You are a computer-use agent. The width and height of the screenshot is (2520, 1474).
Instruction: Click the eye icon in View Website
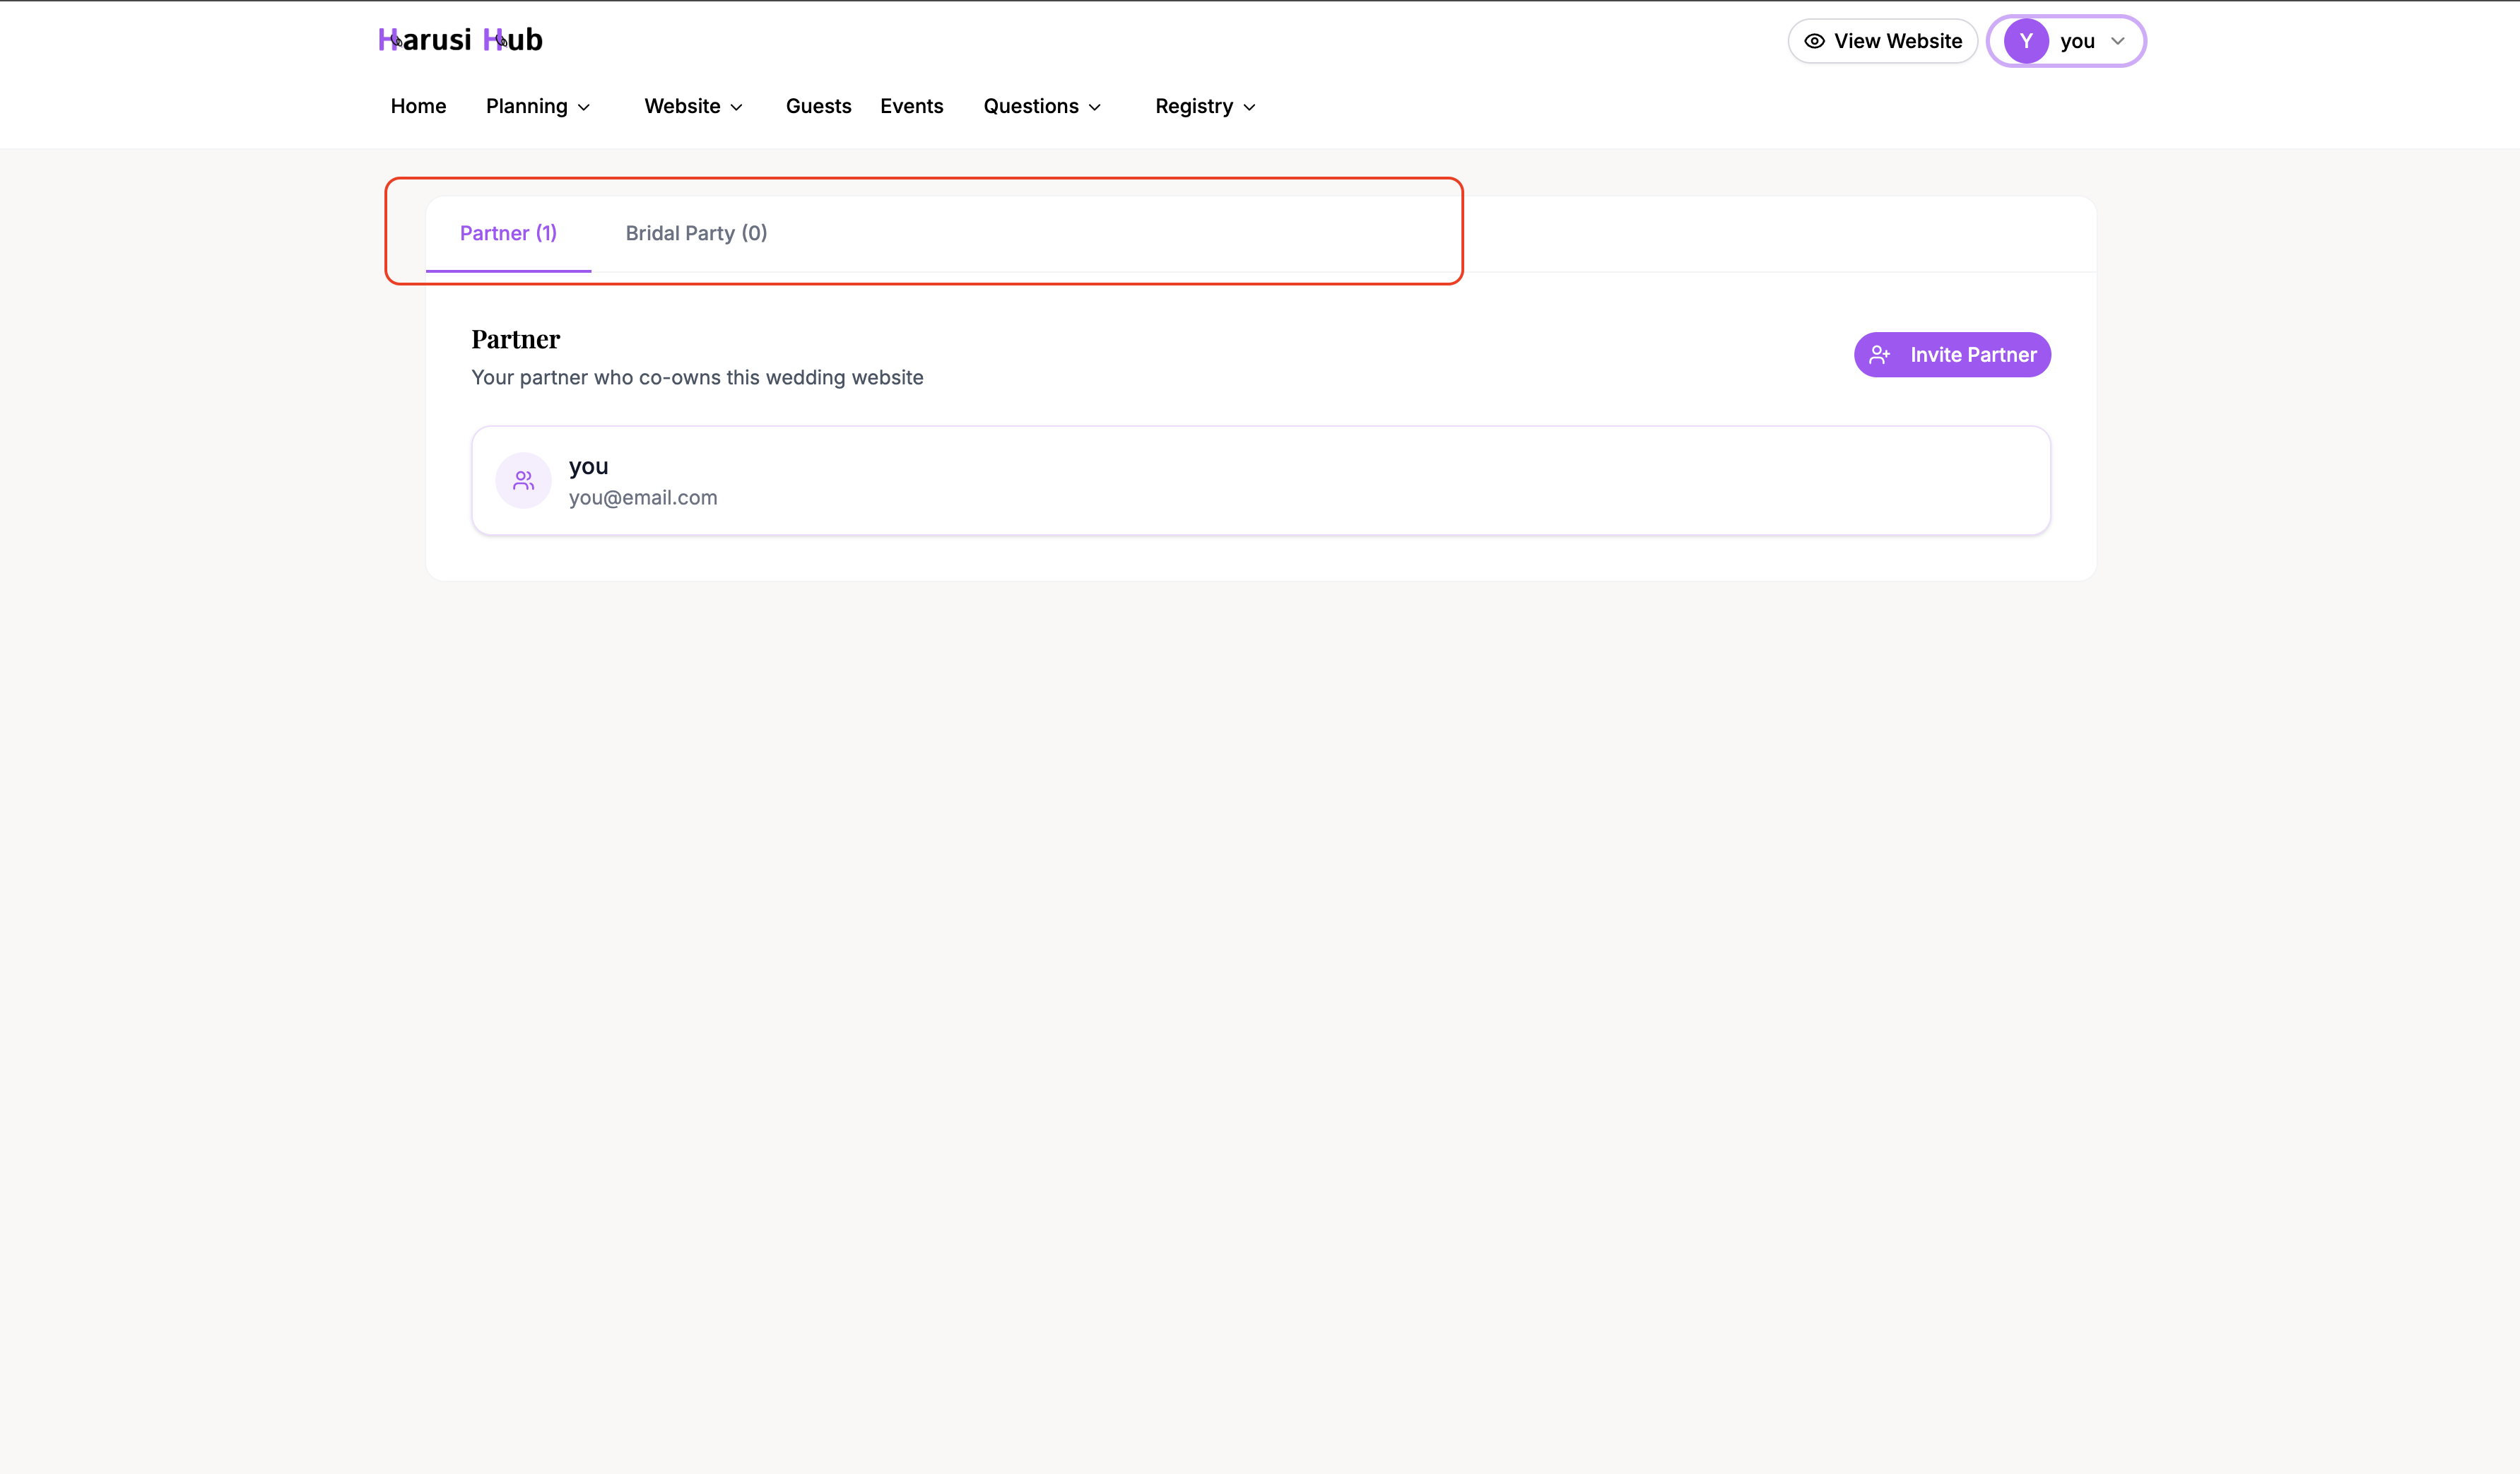1814,41
